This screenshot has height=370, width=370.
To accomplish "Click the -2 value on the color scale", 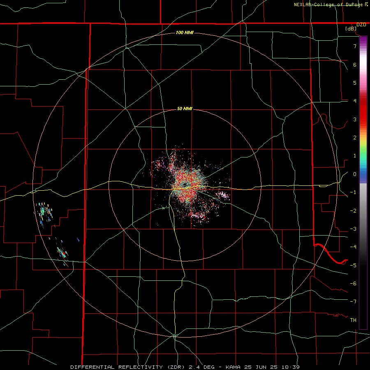I will [353, 211].
